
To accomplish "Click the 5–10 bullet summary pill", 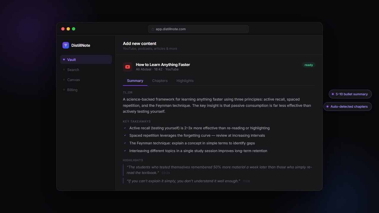I will tap(350, 94).
